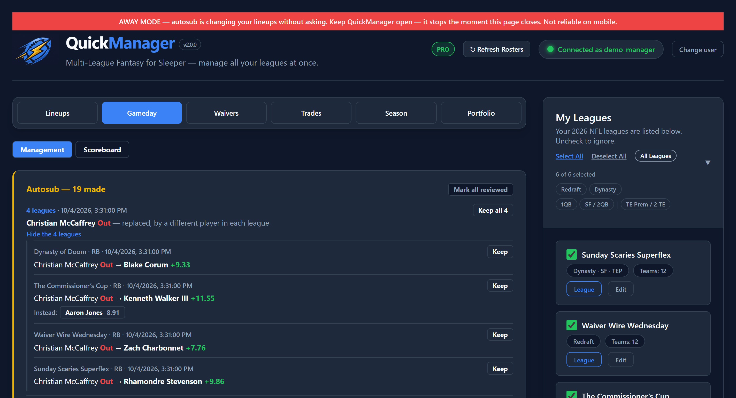Click the green connection status dot

[x=550, y=49]
